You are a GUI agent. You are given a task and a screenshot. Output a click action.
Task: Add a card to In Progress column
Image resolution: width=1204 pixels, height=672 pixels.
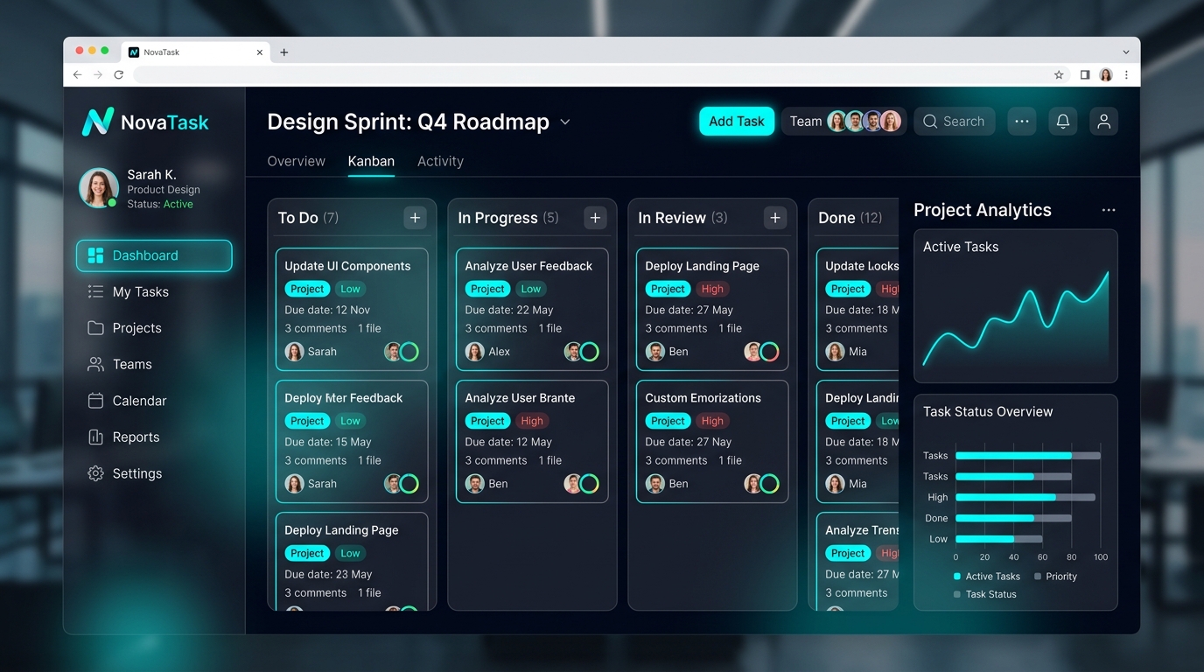596,218
